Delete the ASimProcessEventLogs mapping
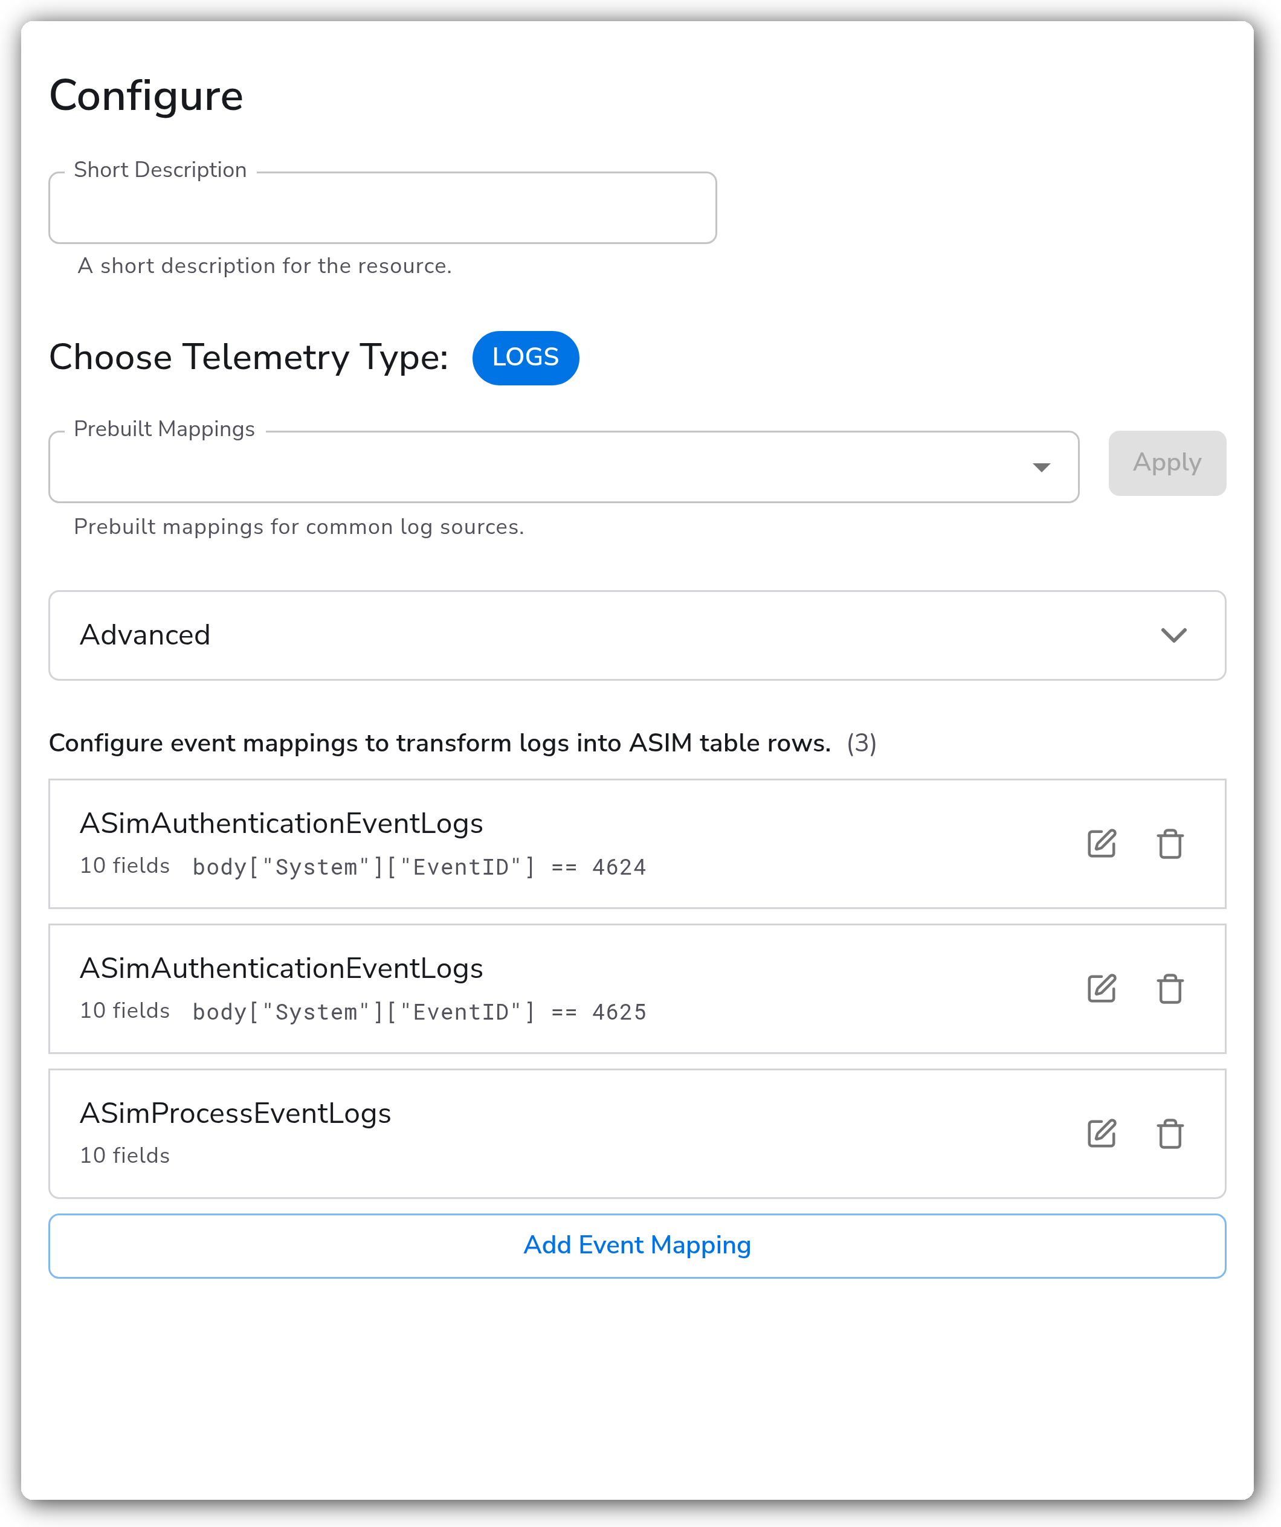The height and width of the screenshot is (1527, 1281). pyautogui.click(x=1170, y=1133)
